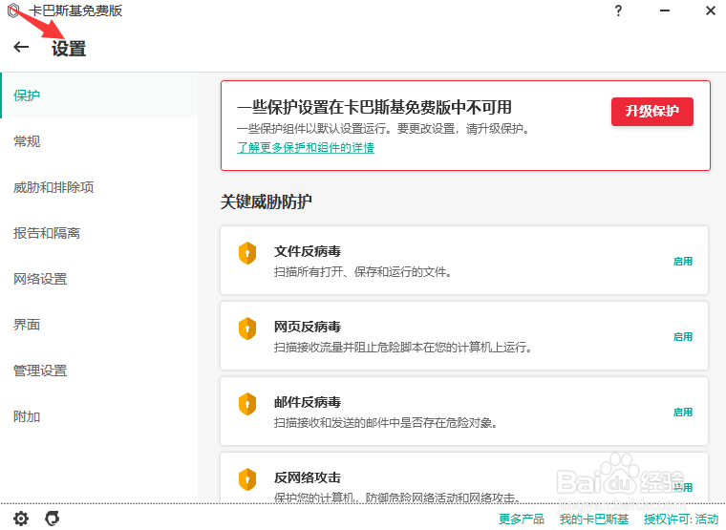Click the 关键威胁防护 heading
The height and width of the screenshot is (530, 726).
267,201
